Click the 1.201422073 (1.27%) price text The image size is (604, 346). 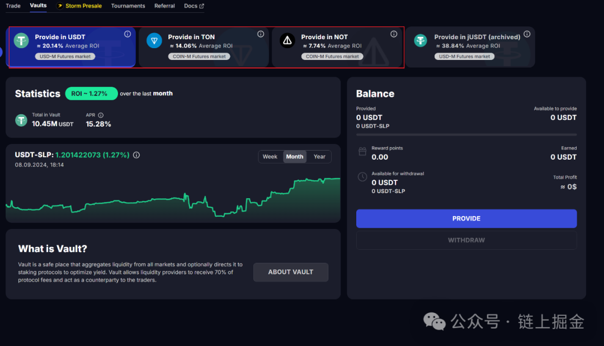coord(92,155)
